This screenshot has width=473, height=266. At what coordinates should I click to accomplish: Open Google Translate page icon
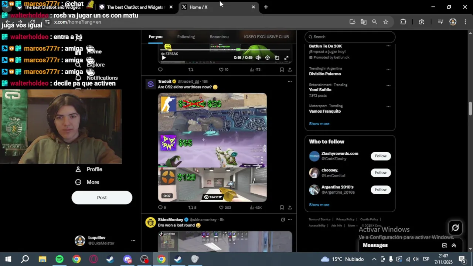click(x=364, y=22)
